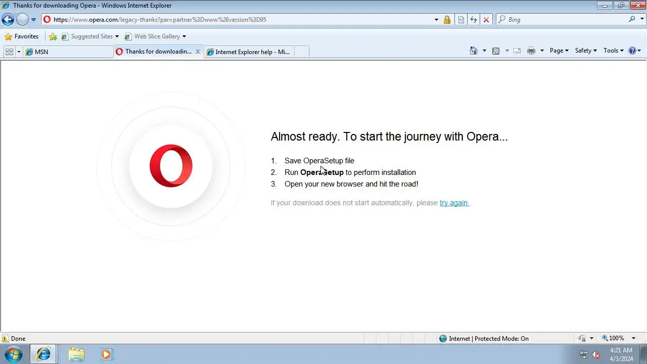Screen dimensions: 647x364
Task: Switch to Internet Explorer help tab
Action: click(x=249, y=52)
